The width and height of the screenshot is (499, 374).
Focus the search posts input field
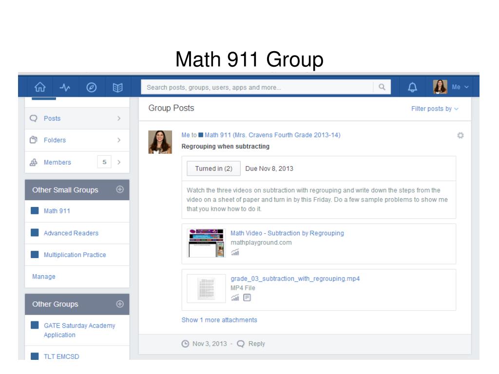tap(257, 87)
